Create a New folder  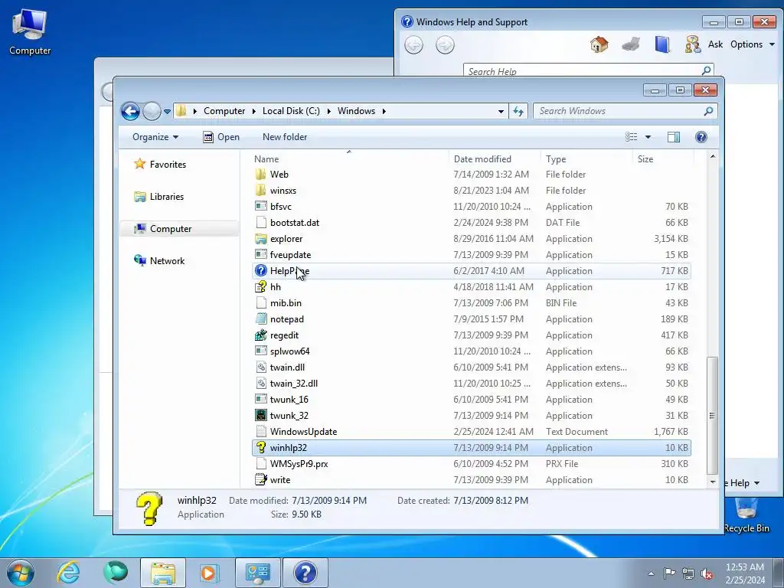285,137
